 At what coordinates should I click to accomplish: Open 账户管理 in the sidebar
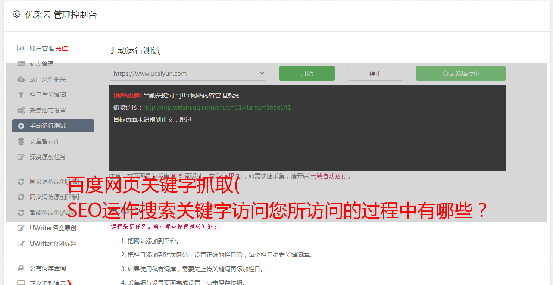tap(42, 48)
